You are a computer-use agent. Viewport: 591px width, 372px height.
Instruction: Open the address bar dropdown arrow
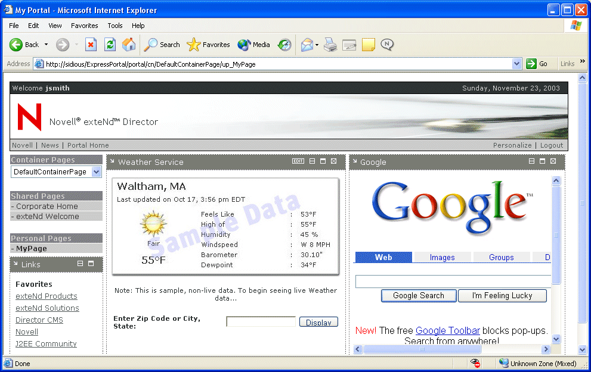point(516,64)
